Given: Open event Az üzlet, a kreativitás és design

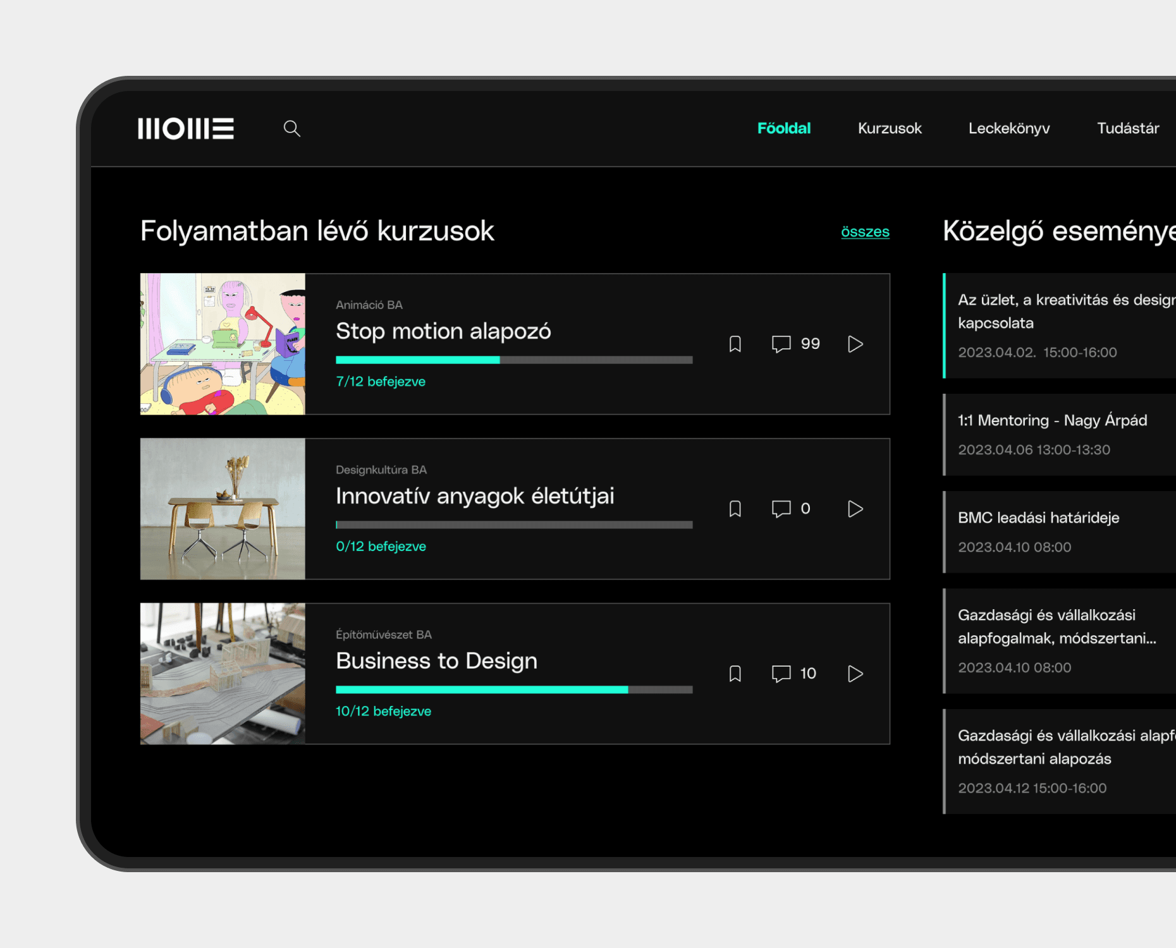Looking at the screenshot, I should tap(1060, 325).
